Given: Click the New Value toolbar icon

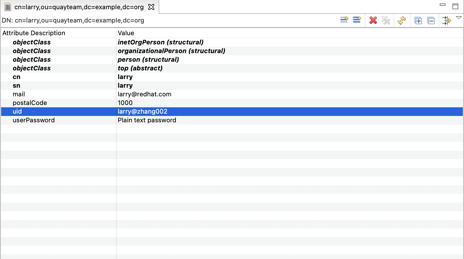Looking at the screenshot, I should coord(357,20).
